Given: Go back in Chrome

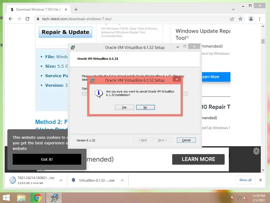Looking at the screenshot, I should click(x=11, y=19).
